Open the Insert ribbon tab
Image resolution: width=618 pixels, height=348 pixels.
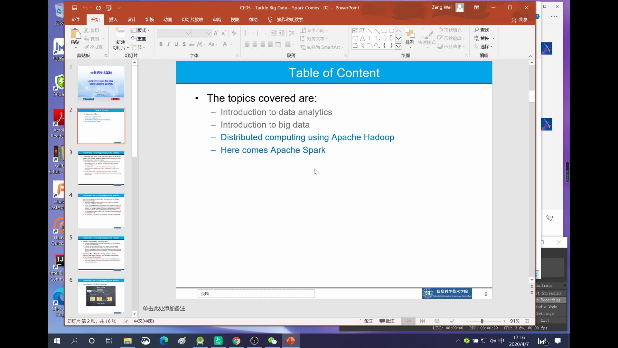click(x=113, y=19)
